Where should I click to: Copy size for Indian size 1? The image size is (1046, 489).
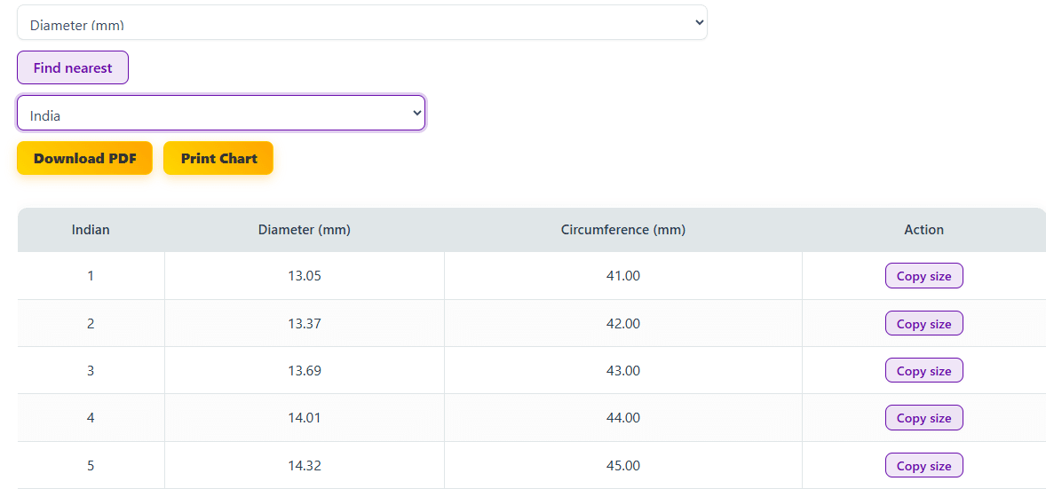923,276
